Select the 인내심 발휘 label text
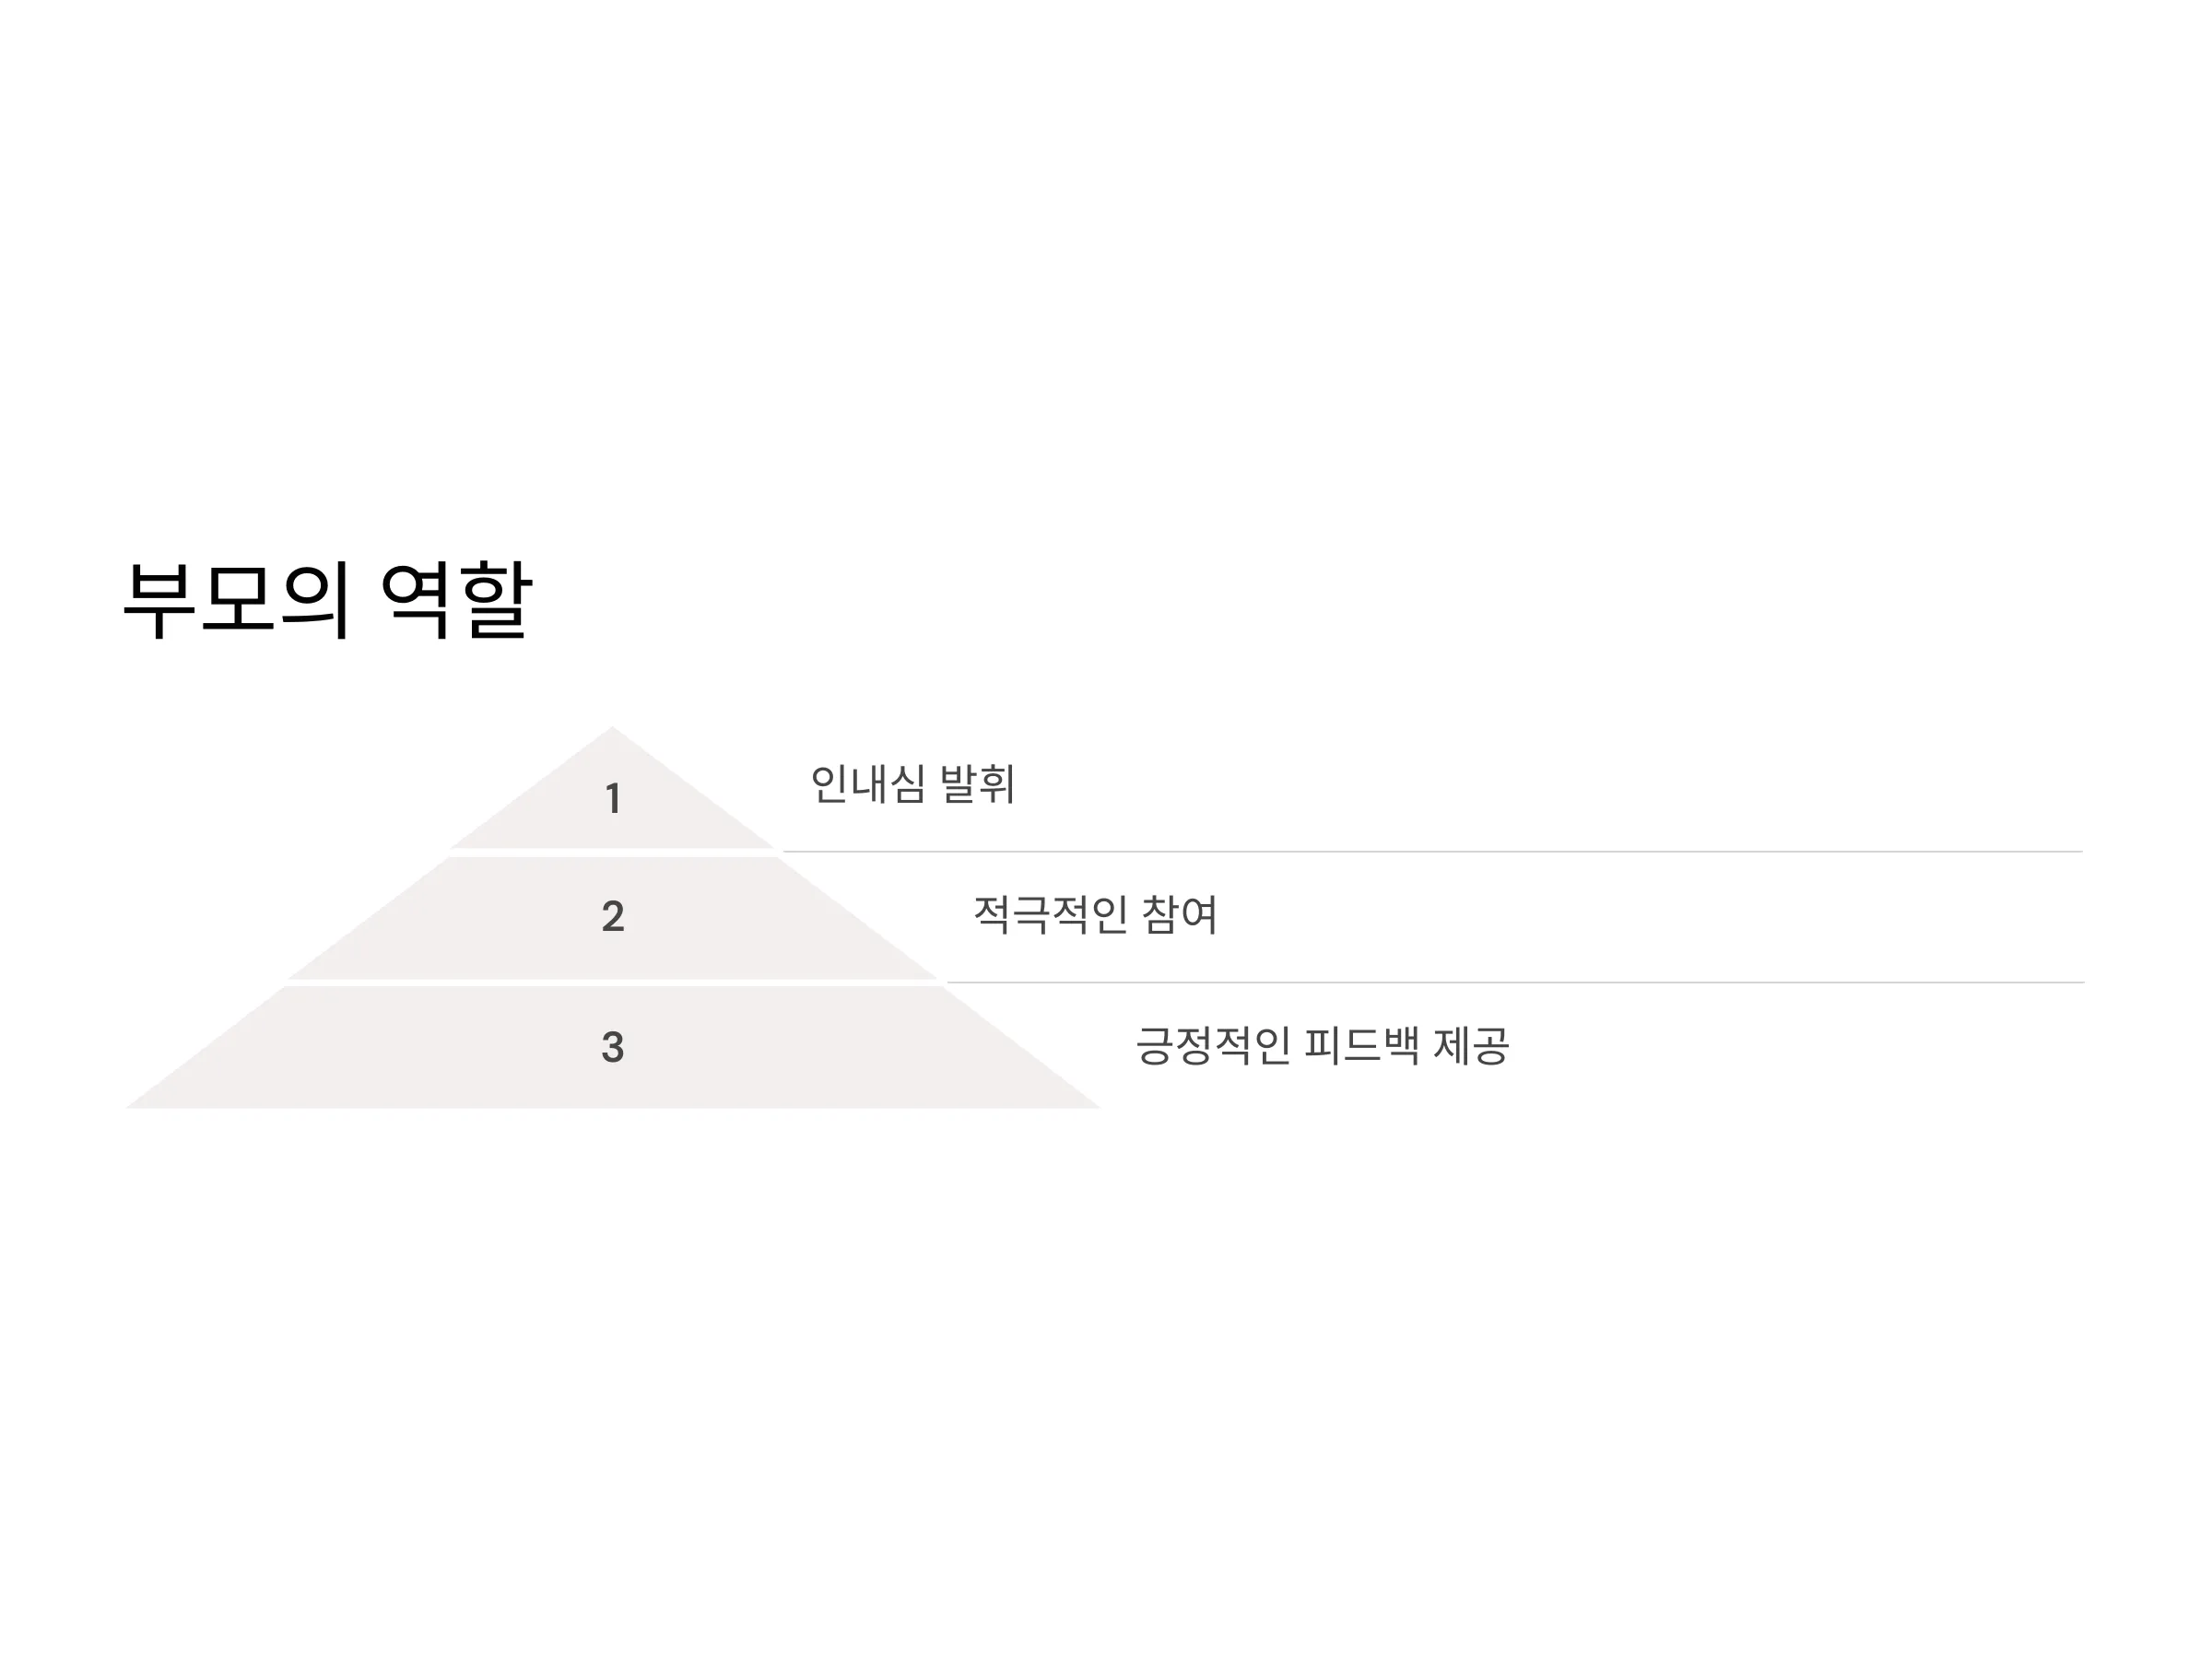 pos(913,784)
